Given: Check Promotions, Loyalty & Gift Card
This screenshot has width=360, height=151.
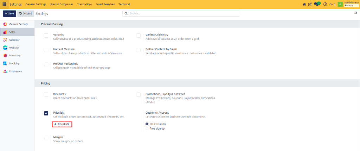Looking at the screenshot, I should (x=139, y=95).
